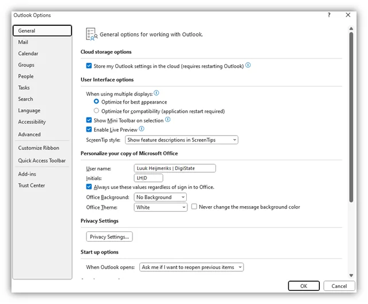Click info icon beside Show Mini Toolbar
The width and height of the screenshot is (368, 304).
(x=167, y=120)
